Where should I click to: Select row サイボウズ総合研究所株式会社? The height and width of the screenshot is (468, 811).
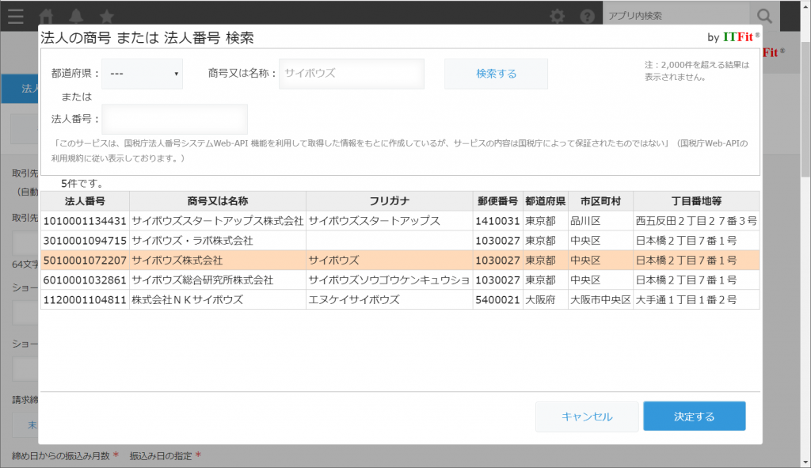[x=400, y=280]
